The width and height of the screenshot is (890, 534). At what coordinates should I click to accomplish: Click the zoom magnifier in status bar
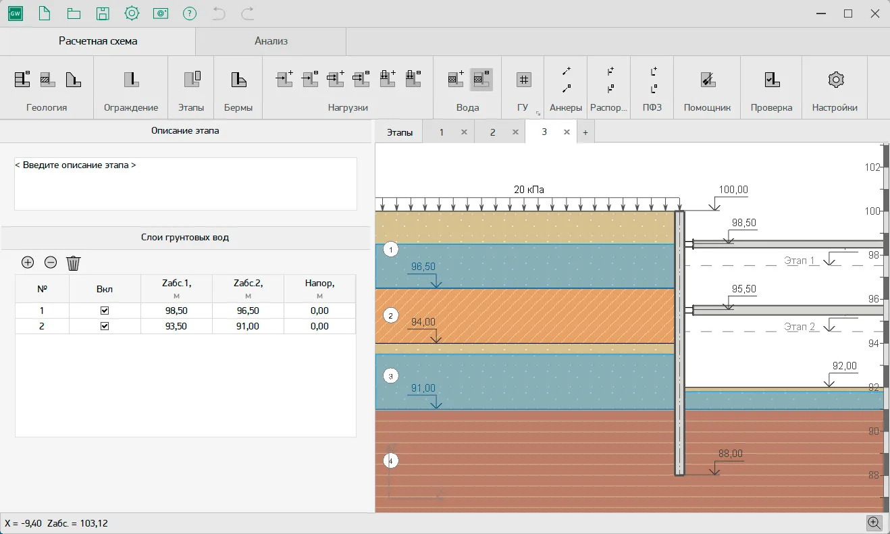(874, 523)
